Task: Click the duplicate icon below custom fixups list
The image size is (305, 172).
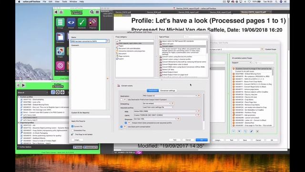Action: point(245,131)
